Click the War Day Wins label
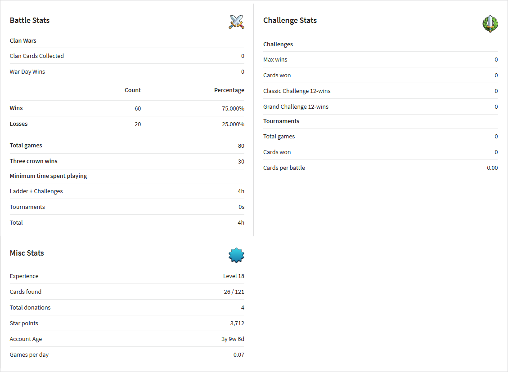508x372 pixels. click(27, 72)
